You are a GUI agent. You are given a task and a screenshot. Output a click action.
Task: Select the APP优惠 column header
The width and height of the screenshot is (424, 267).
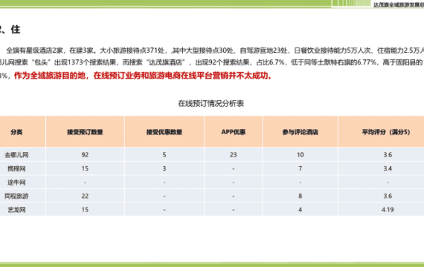pyautogui.click(x=233, y=132)
